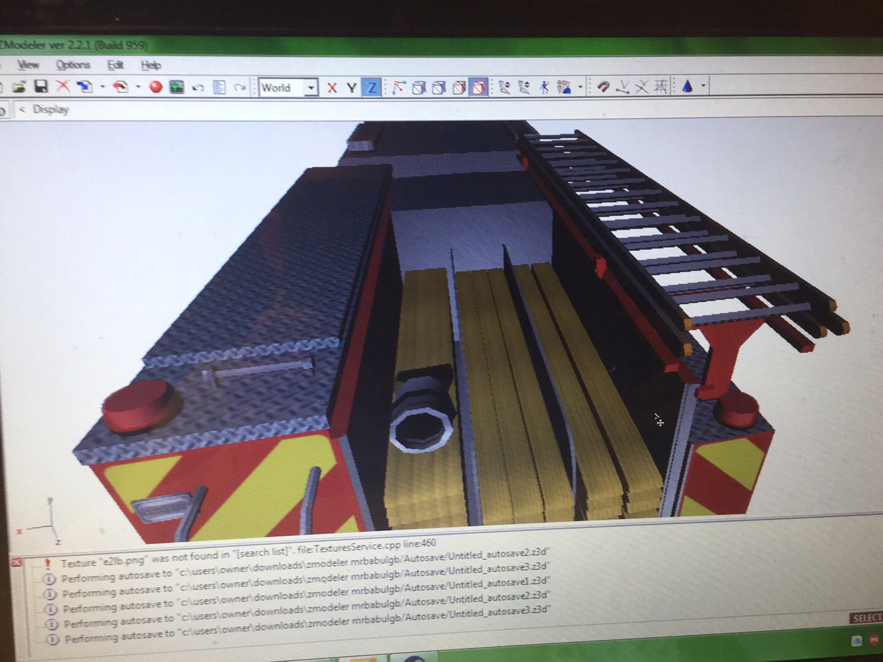This screenshot has width=883, height=662.
Task: Save the scene with the floppy disk icon
Action: [x=41, y=86]
